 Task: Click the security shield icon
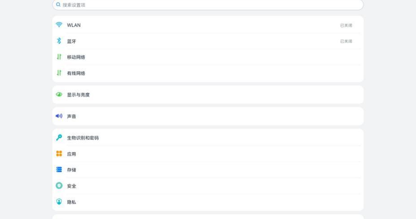[x=59, y=186]
